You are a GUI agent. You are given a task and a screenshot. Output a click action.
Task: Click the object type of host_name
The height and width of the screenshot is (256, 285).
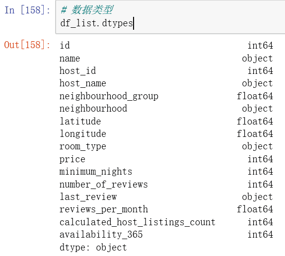pyautogui.click(x=257, y=83)
